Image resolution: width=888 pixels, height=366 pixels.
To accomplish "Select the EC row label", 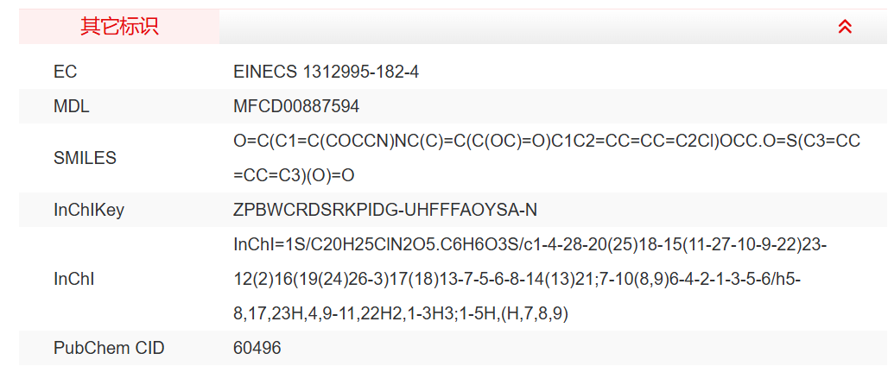I will pos(66,72).
